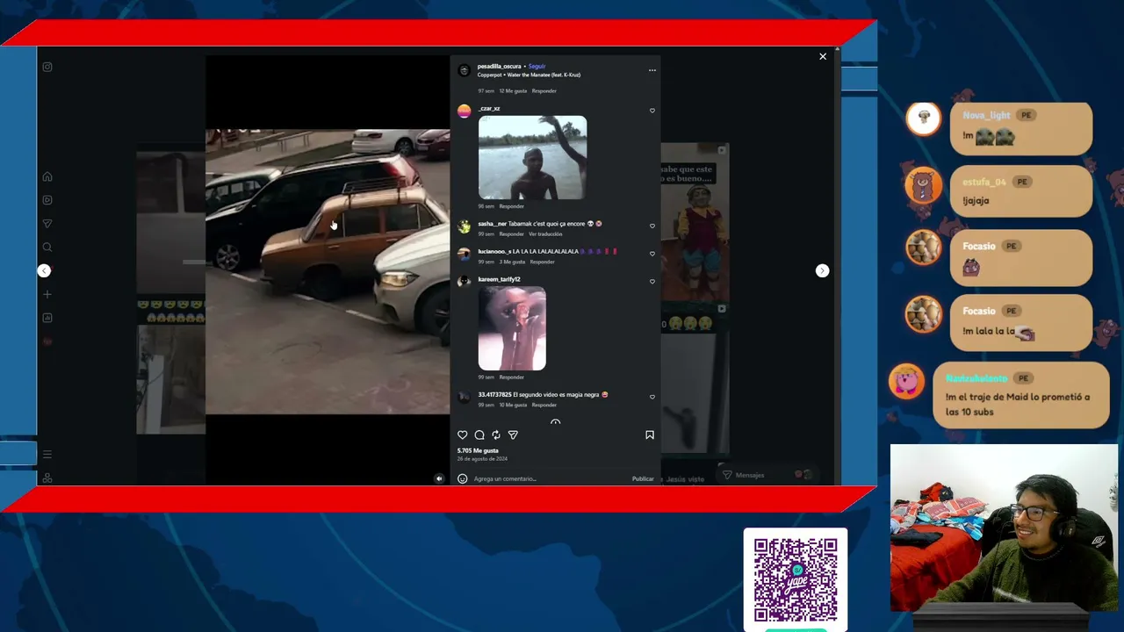Repost using the circular arrows icon

tap(496, 434)
